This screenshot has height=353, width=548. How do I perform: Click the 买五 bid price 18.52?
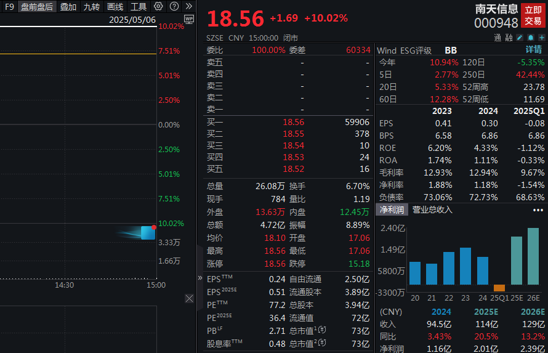coord(293,169)
